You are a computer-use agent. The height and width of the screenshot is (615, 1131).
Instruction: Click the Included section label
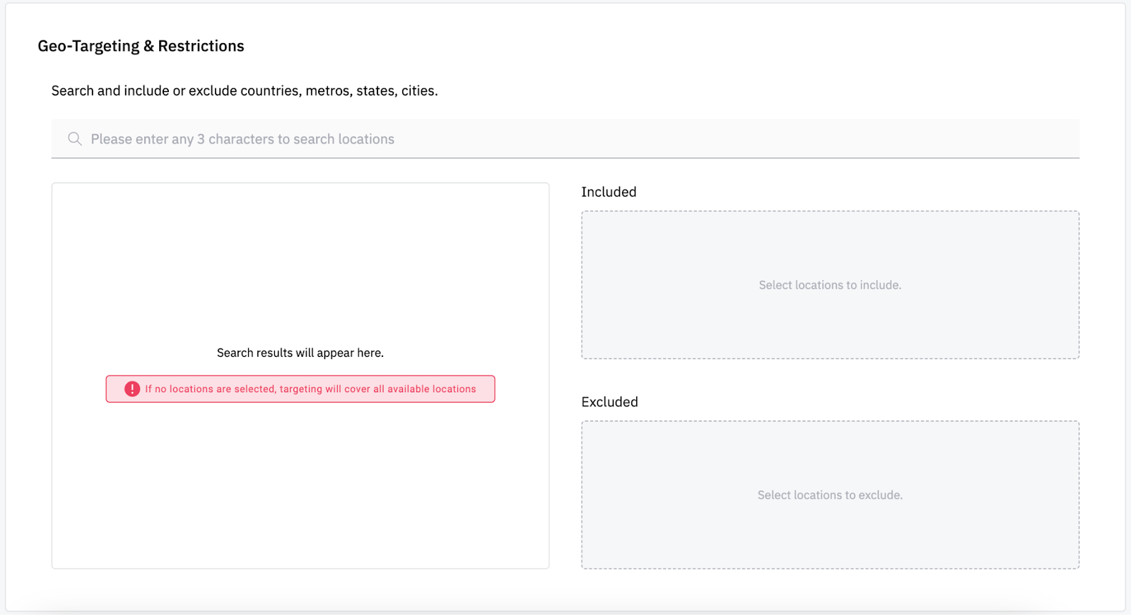click(x=609, y=192)
